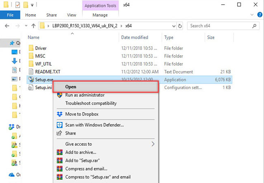Switch to the View ribbon tab

pos(71,15)
